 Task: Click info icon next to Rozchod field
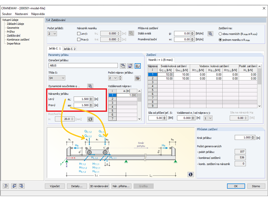(x=90, y=119)
